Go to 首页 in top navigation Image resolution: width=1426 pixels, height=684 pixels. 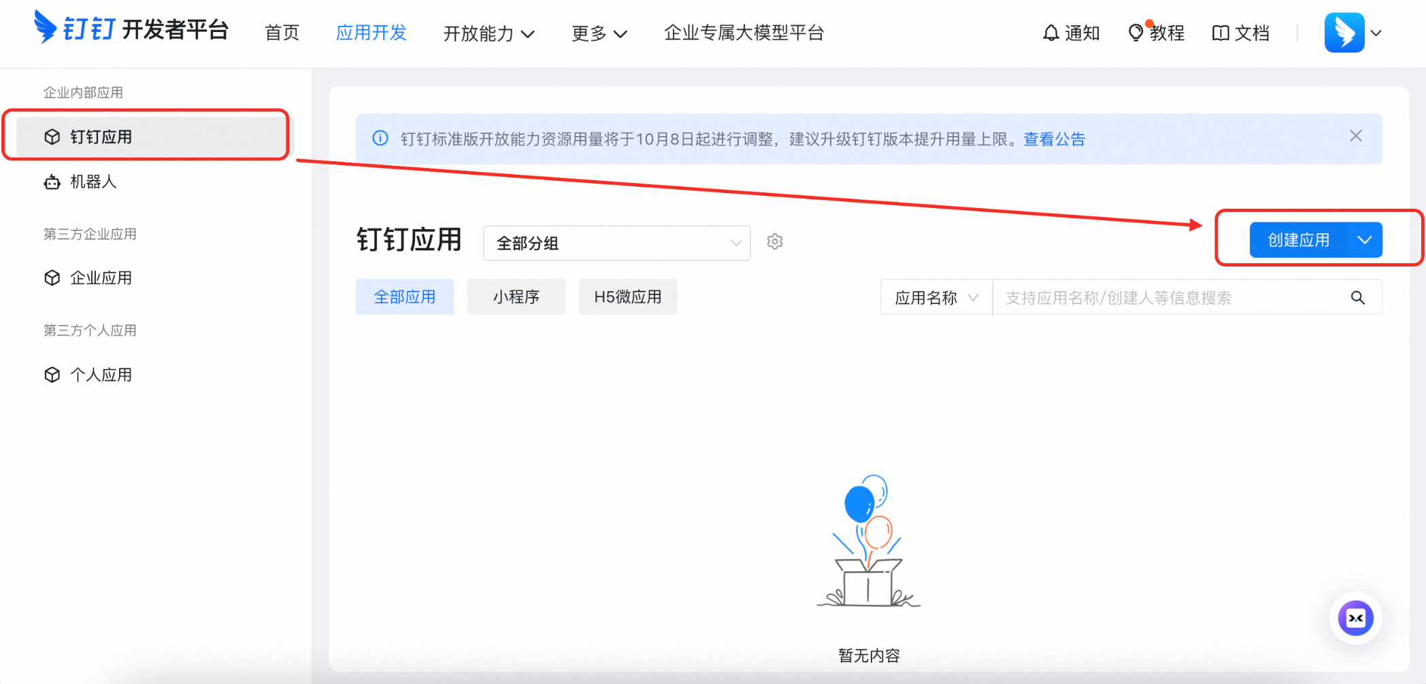click(x=282, y=33)
